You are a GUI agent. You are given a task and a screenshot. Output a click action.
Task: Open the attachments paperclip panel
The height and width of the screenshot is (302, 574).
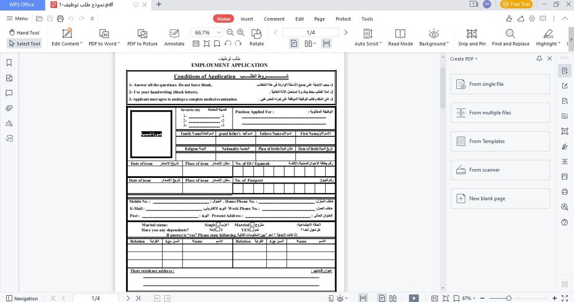[9, 108]
